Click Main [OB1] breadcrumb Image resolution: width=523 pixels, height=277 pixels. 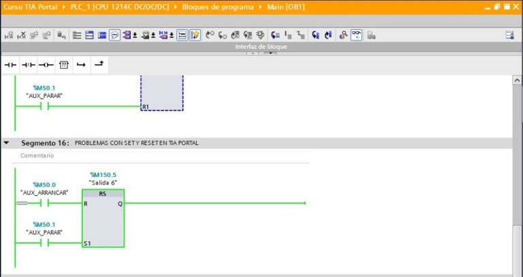[286, 7]
